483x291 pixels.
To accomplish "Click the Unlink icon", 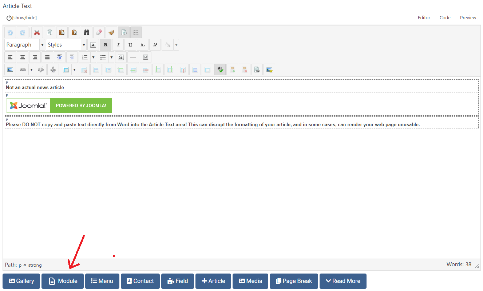I will pos(41,70).
